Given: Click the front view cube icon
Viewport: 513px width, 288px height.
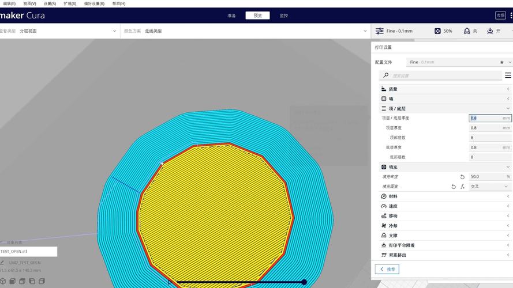Looking at the screenshot, I should (13, 281).
